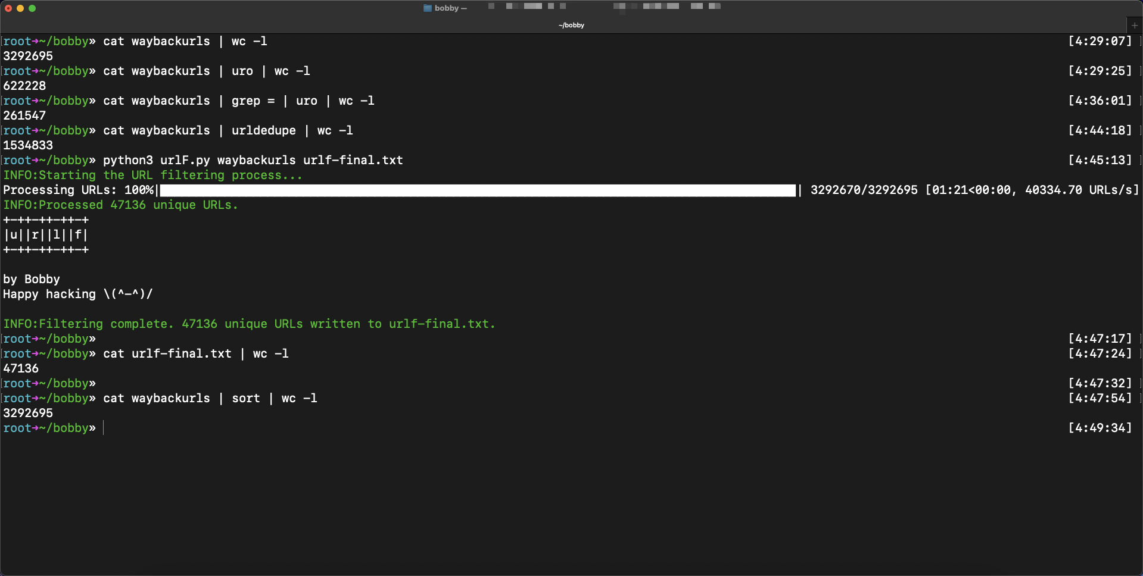Click progress stats '3292670/3292695' text
Image resolution: width=1143 pixels, height=576 pixels.
pyautogui.click(x=864, y=190)
